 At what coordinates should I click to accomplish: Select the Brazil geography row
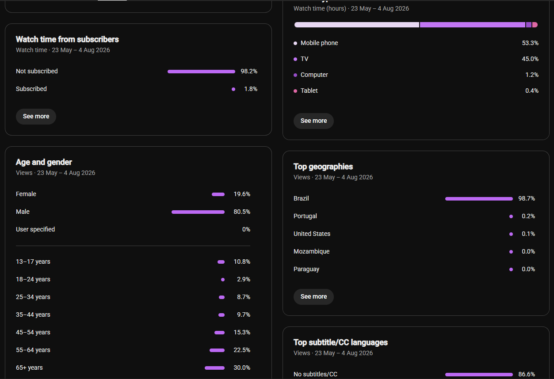414,199
